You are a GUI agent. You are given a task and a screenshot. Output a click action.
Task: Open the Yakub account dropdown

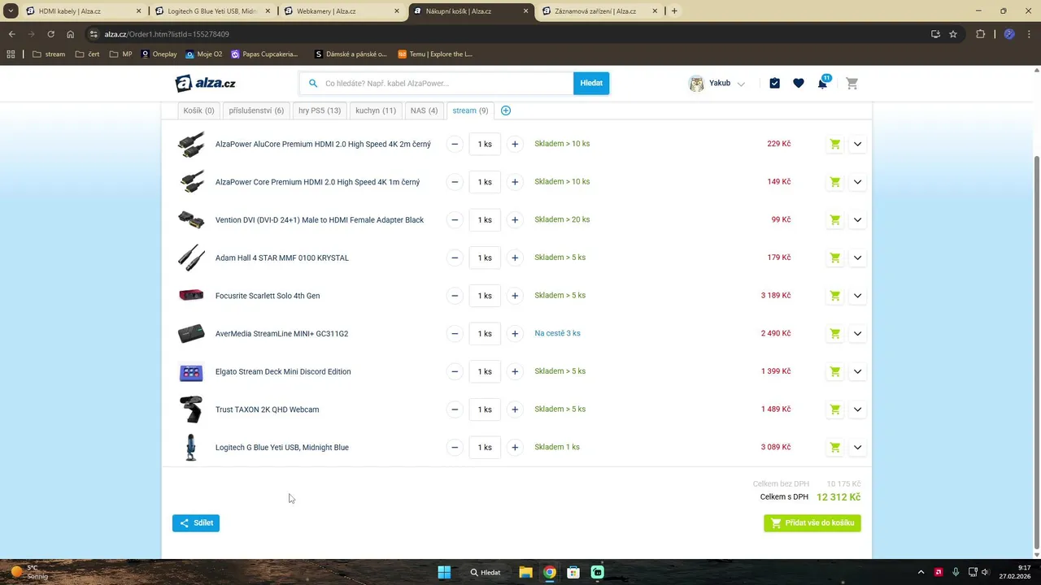(x=717, y=83)
